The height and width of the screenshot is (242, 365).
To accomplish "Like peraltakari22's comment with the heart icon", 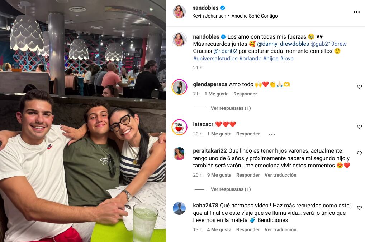I will [359, 153].
